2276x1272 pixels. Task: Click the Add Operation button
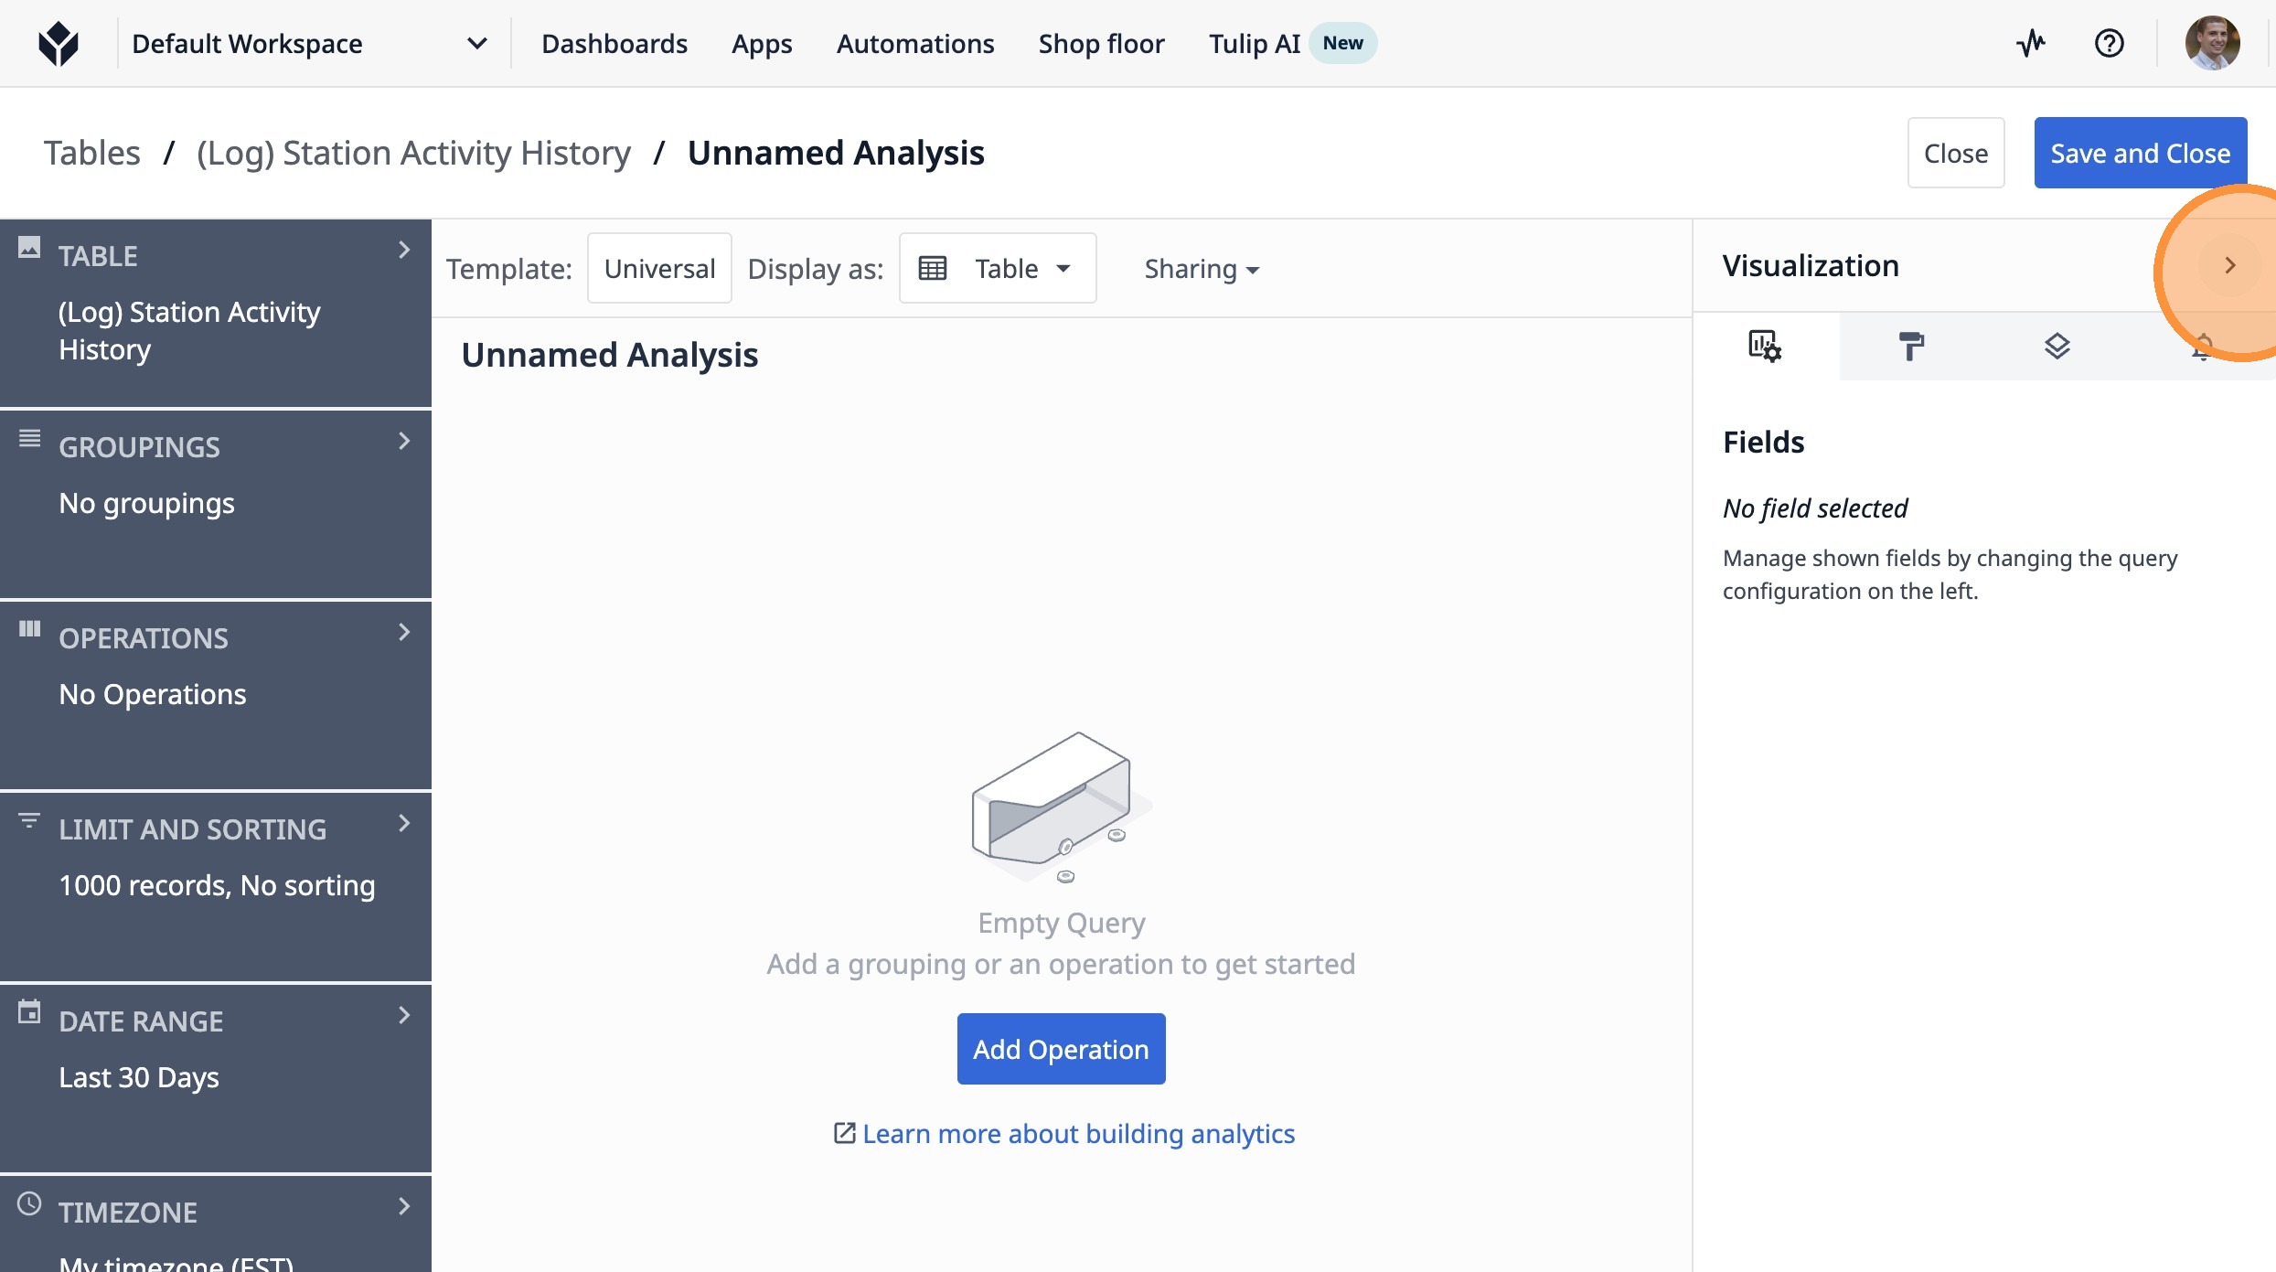[1061, 1049]
